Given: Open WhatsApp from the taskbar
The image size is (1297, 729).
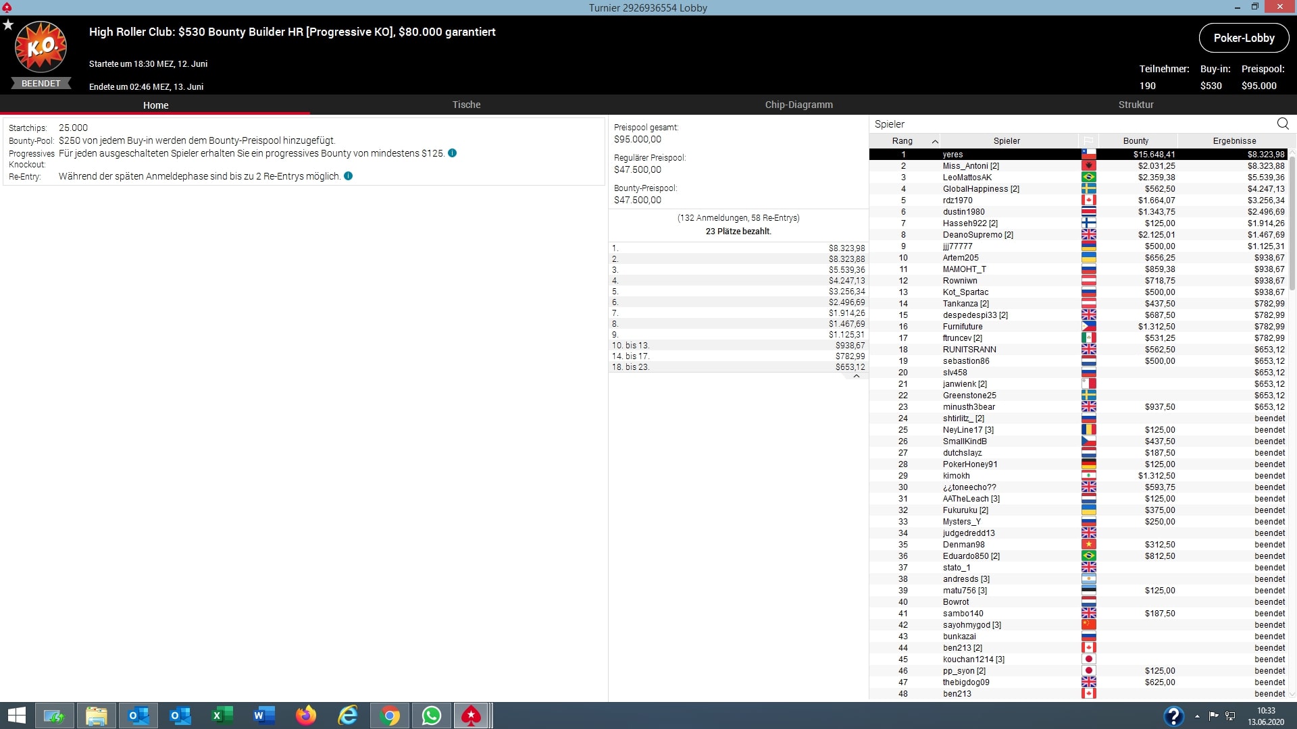Looking at the screenshot, I should 431,715.
